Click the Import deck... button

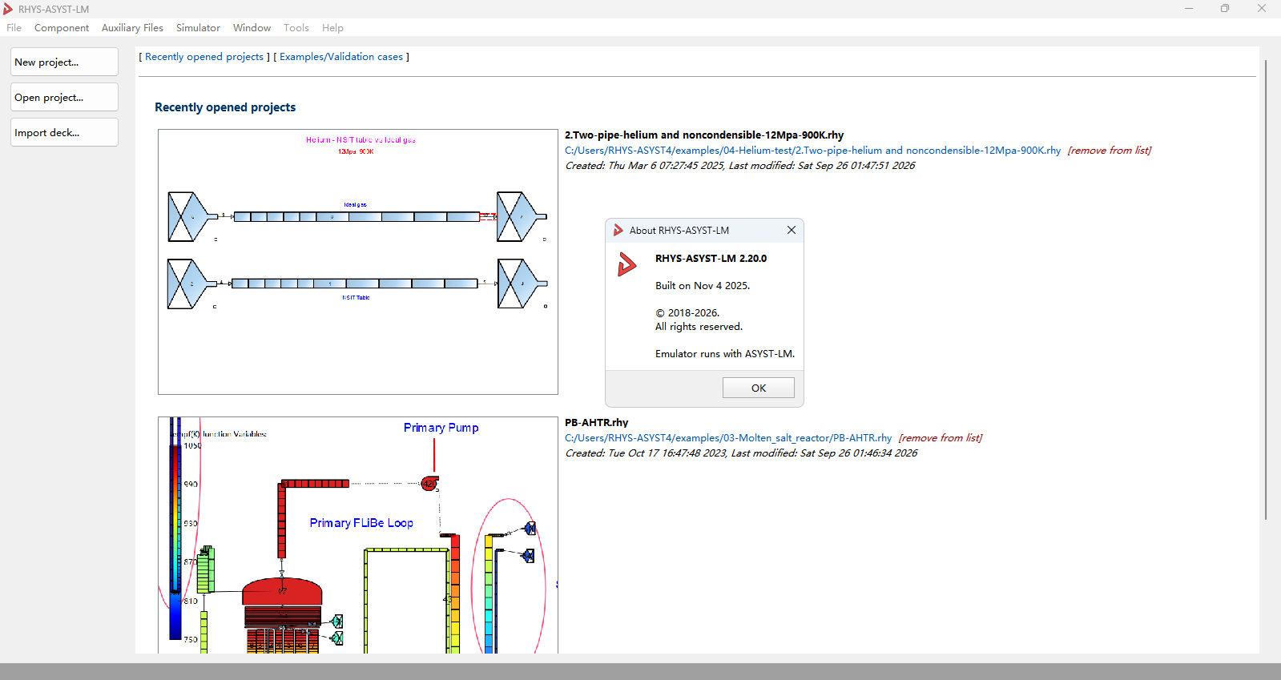[x=64, y=132]
